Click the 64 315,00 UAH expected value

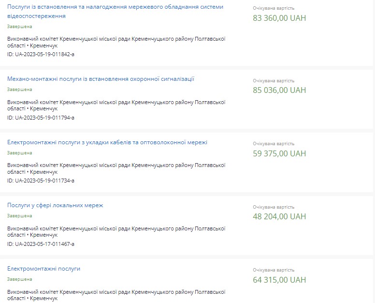(x=279, y=280)
